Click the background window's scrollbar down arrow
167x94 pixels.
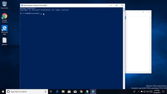[x=150, y=70]
